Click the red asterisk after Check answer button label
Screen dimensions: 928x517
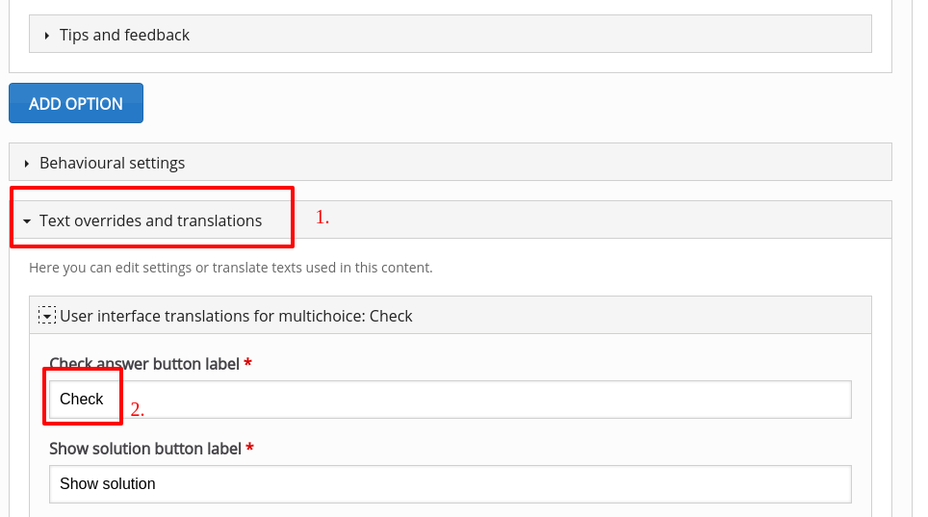(248, 362)
